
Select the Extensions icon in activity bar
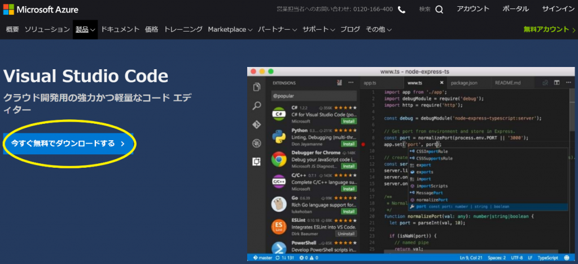[257, 162]
